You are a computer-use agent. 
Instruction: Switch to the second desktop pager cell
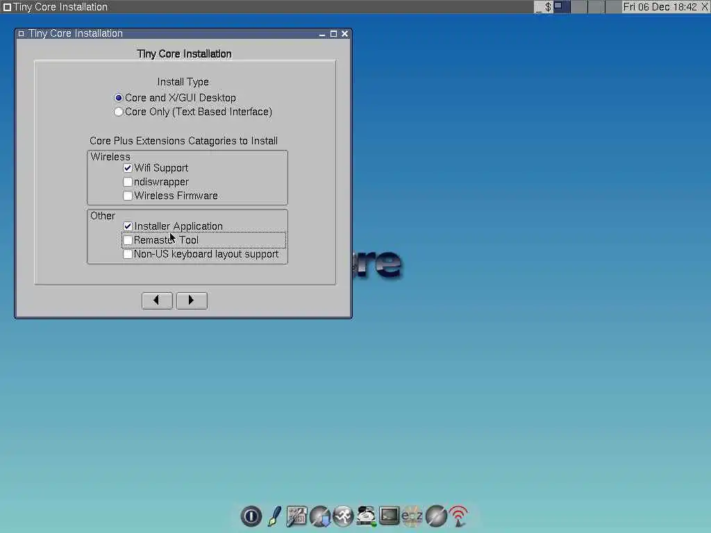(578, 7)
